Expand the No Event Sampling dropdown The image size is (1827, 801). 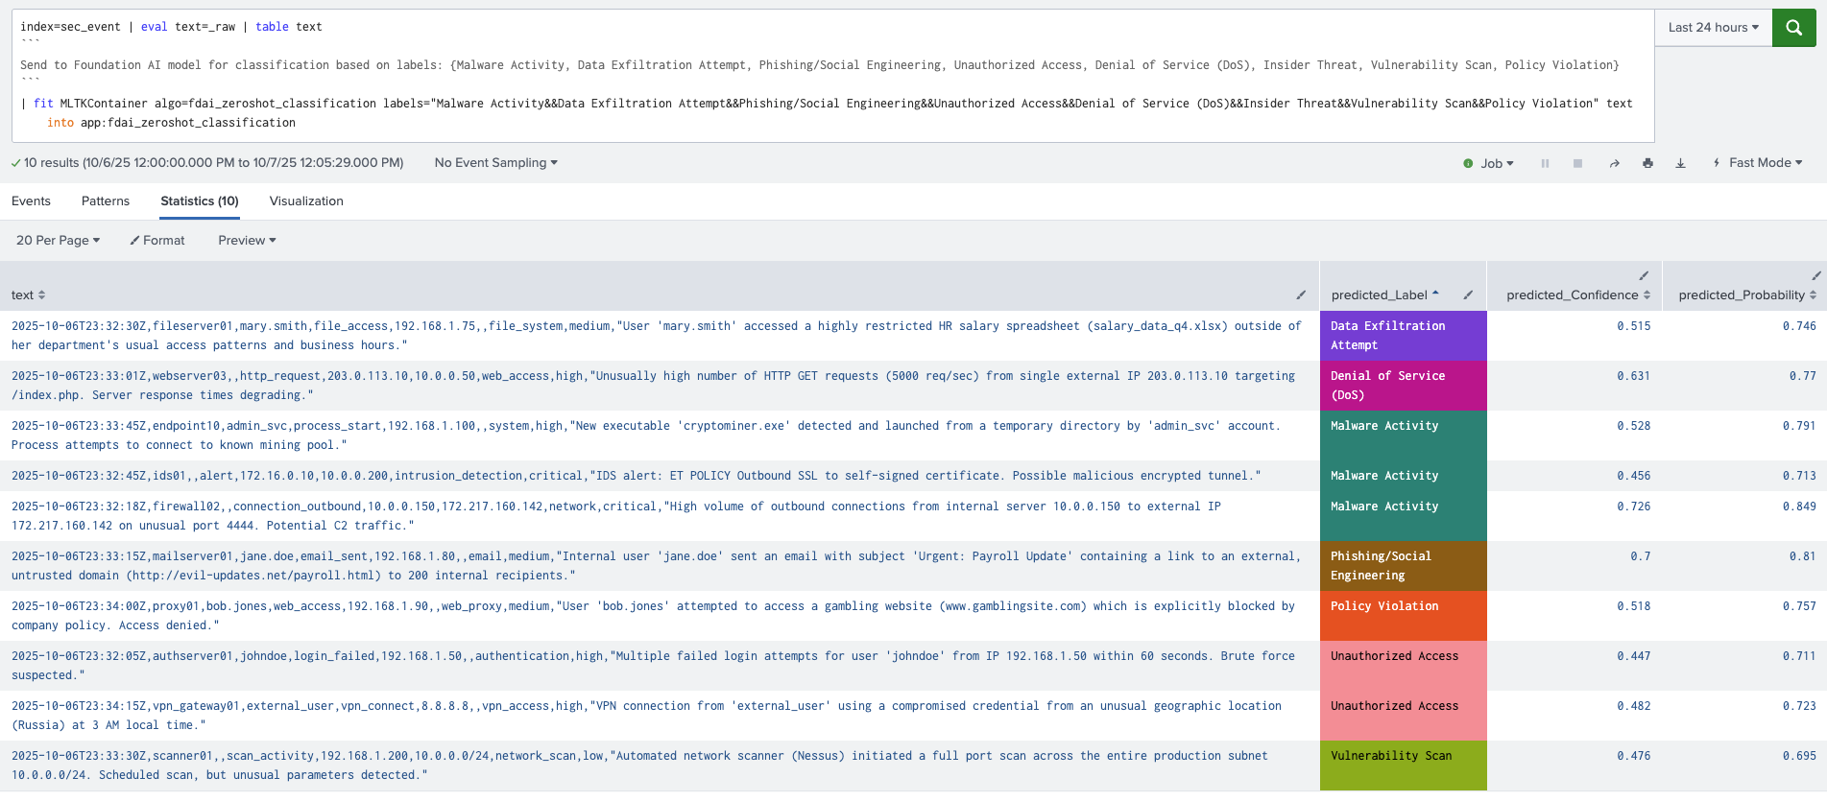495,163
